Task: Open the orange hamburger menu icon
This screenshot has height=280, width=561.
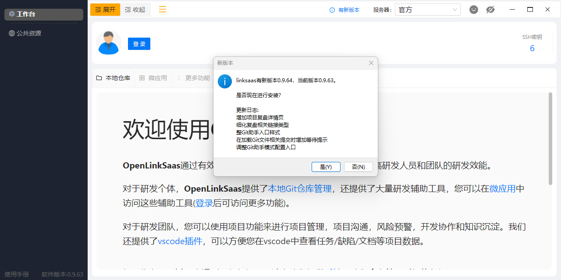Action: [163, 9]
